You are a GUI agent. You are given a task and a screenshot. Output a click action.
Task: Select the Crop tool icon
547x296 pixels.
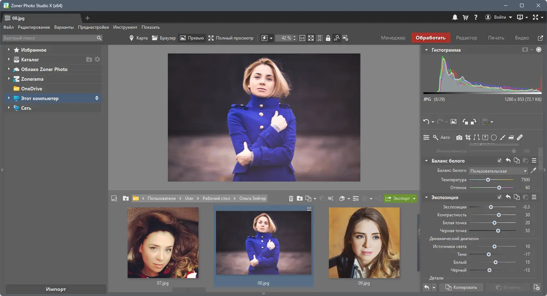[468, 137]
